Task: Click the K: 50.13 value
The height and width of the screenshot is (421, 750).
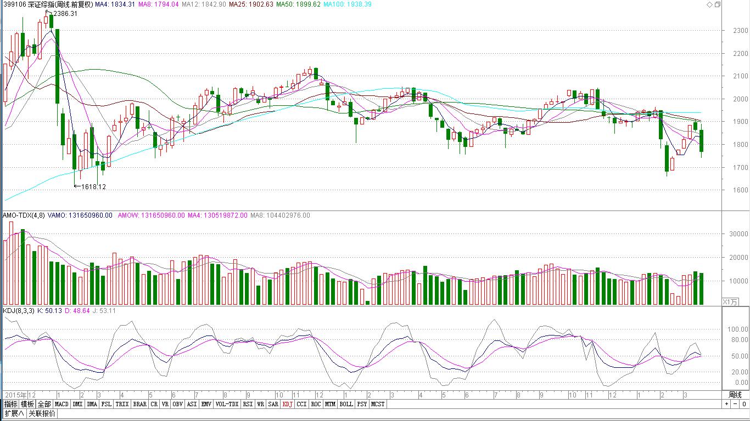Action: (50, 310)
